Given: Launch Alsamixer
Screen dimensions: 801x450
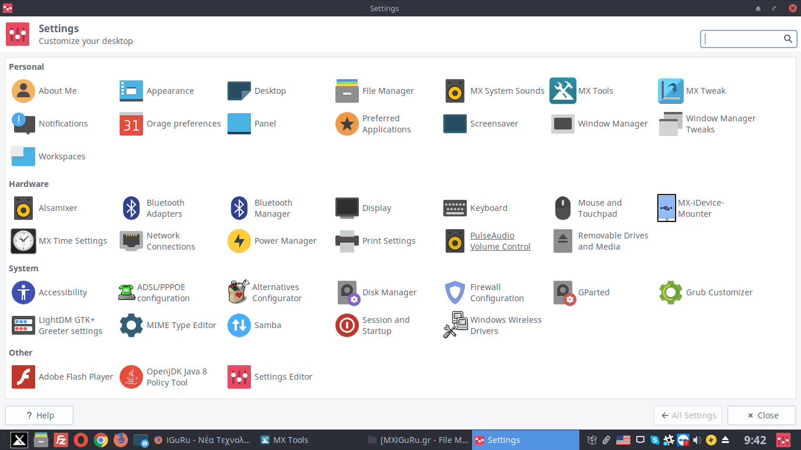Looking at the screenshot, I should click(x=45, y=208).
